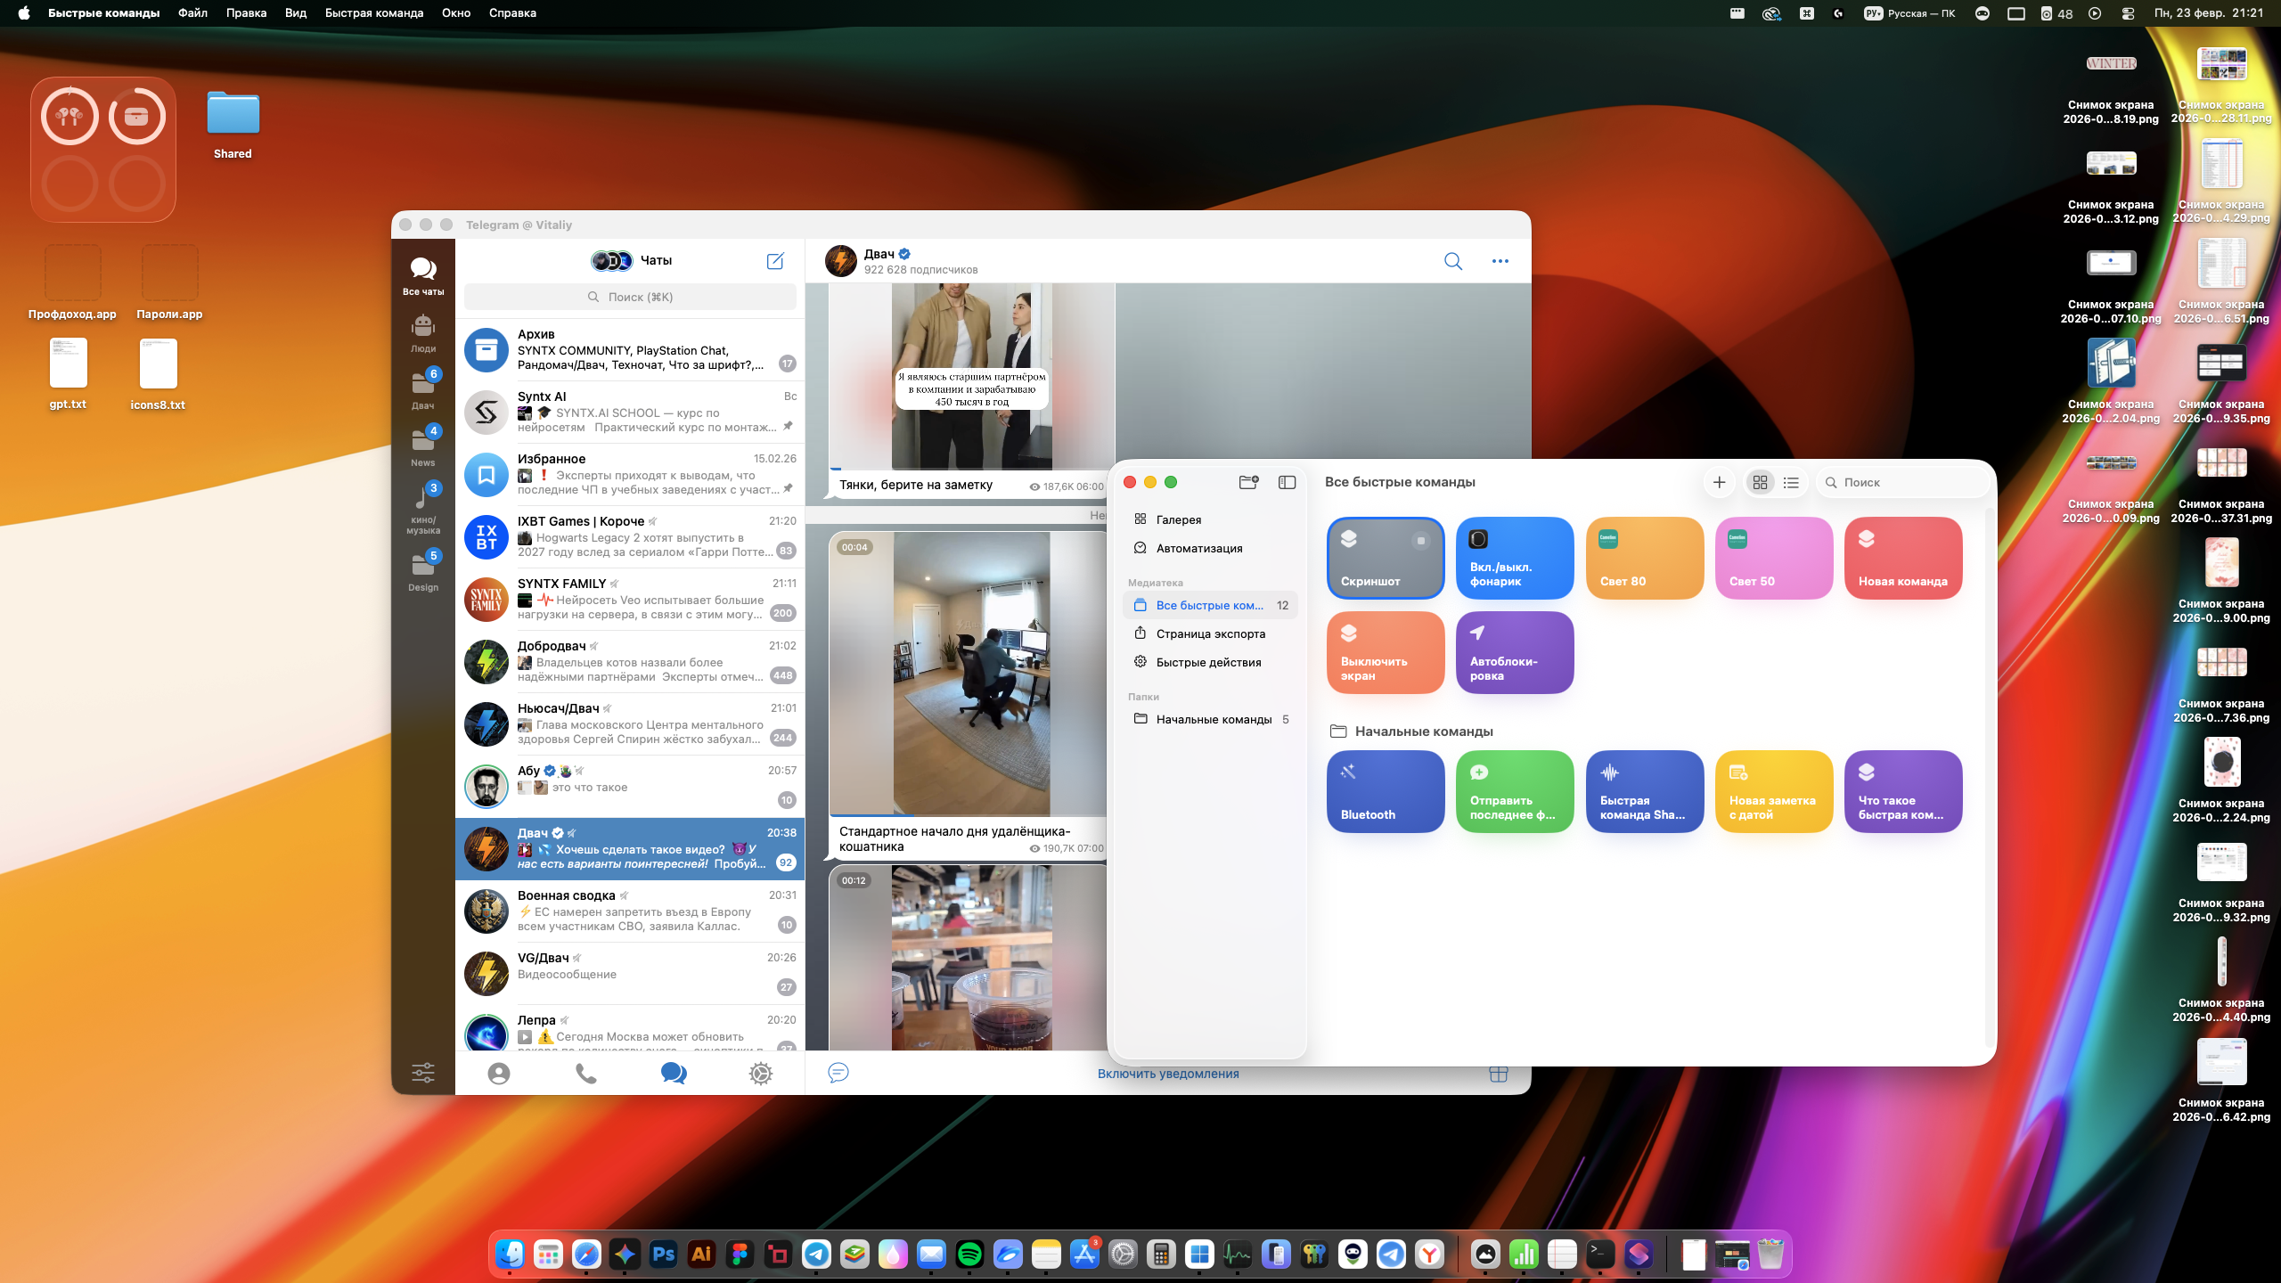Screen dimensions: 2281x1283
Task: Click the new shortcut plus icon
Action: [x=1719, y=482]
